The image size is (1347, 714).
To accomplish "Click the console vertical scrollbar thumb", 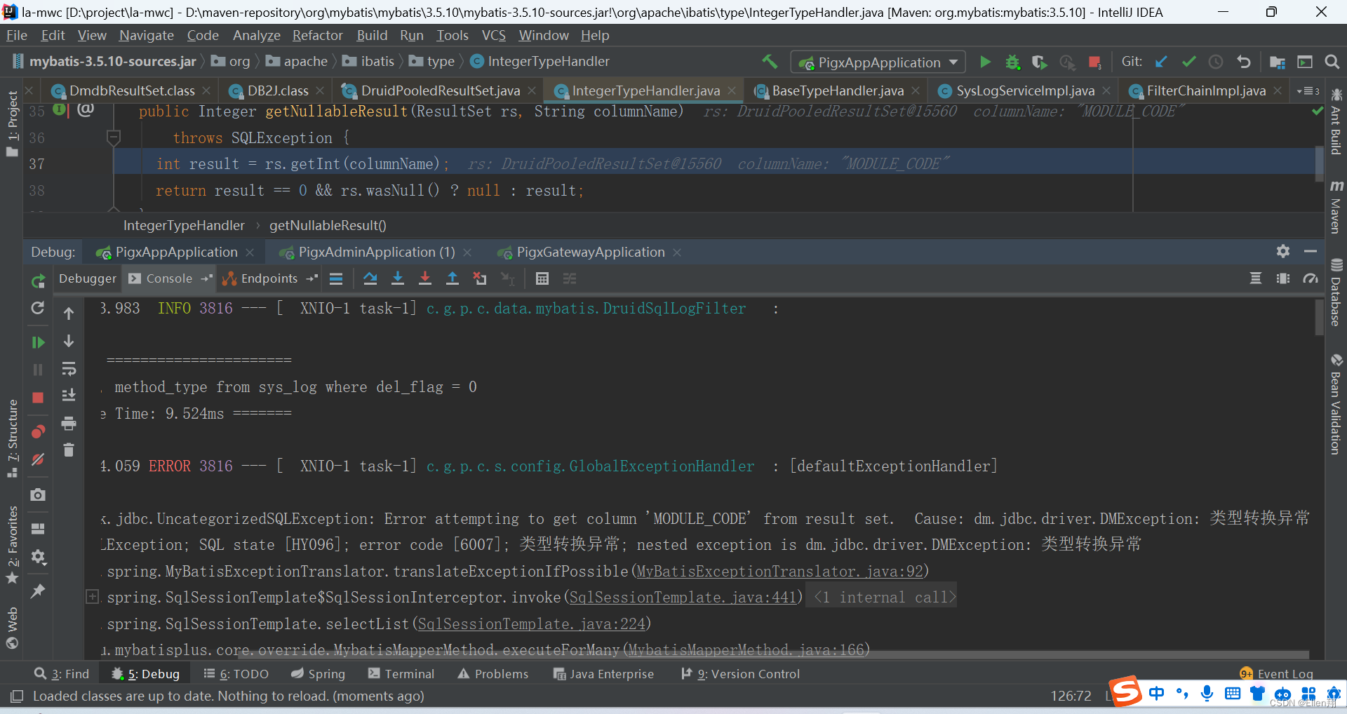I will coord(1320,317).
